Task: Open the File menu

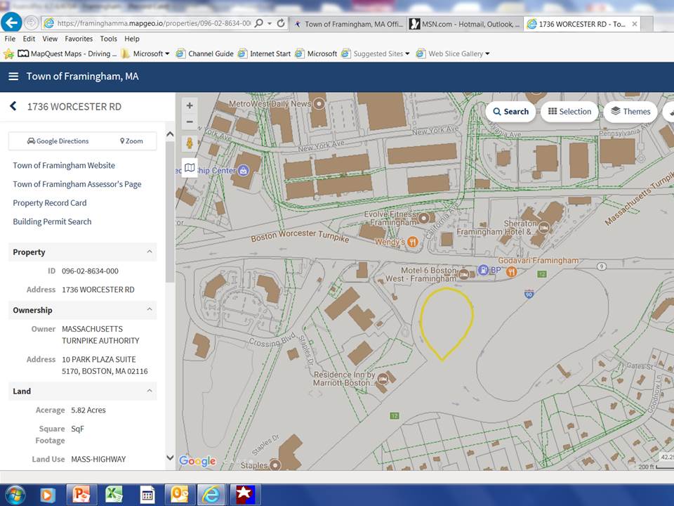Action: (10, 39)
